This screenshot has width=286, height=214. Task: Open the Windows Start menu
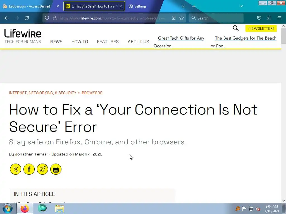[8, 208]
